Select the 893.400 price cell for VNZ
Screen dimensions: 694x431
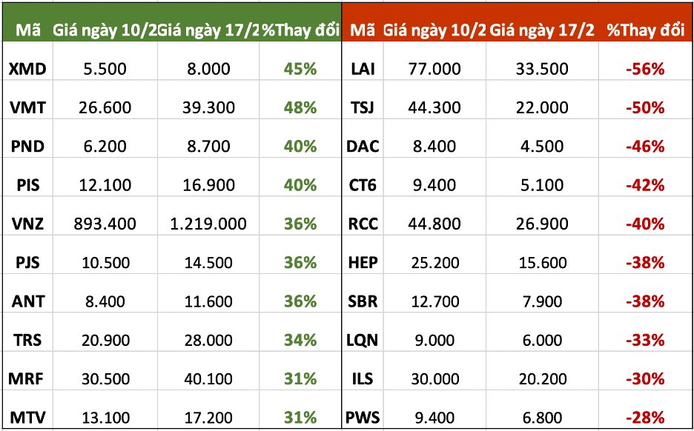point(103,224)
